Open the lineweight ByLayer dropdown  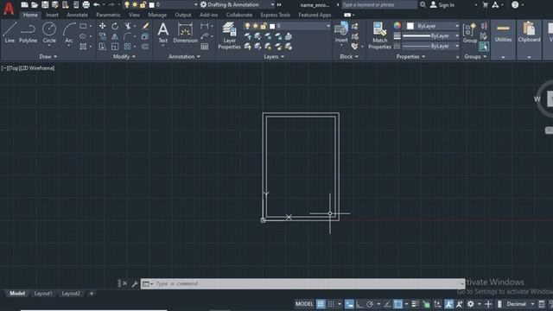(x=457, y=36)
